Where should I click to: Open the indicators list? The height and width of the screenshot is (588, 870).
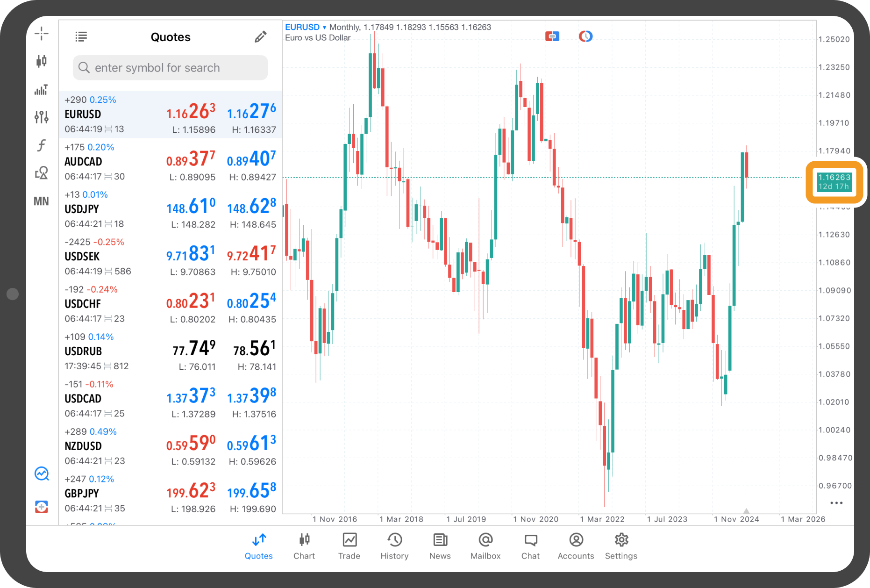coord(42,89)
